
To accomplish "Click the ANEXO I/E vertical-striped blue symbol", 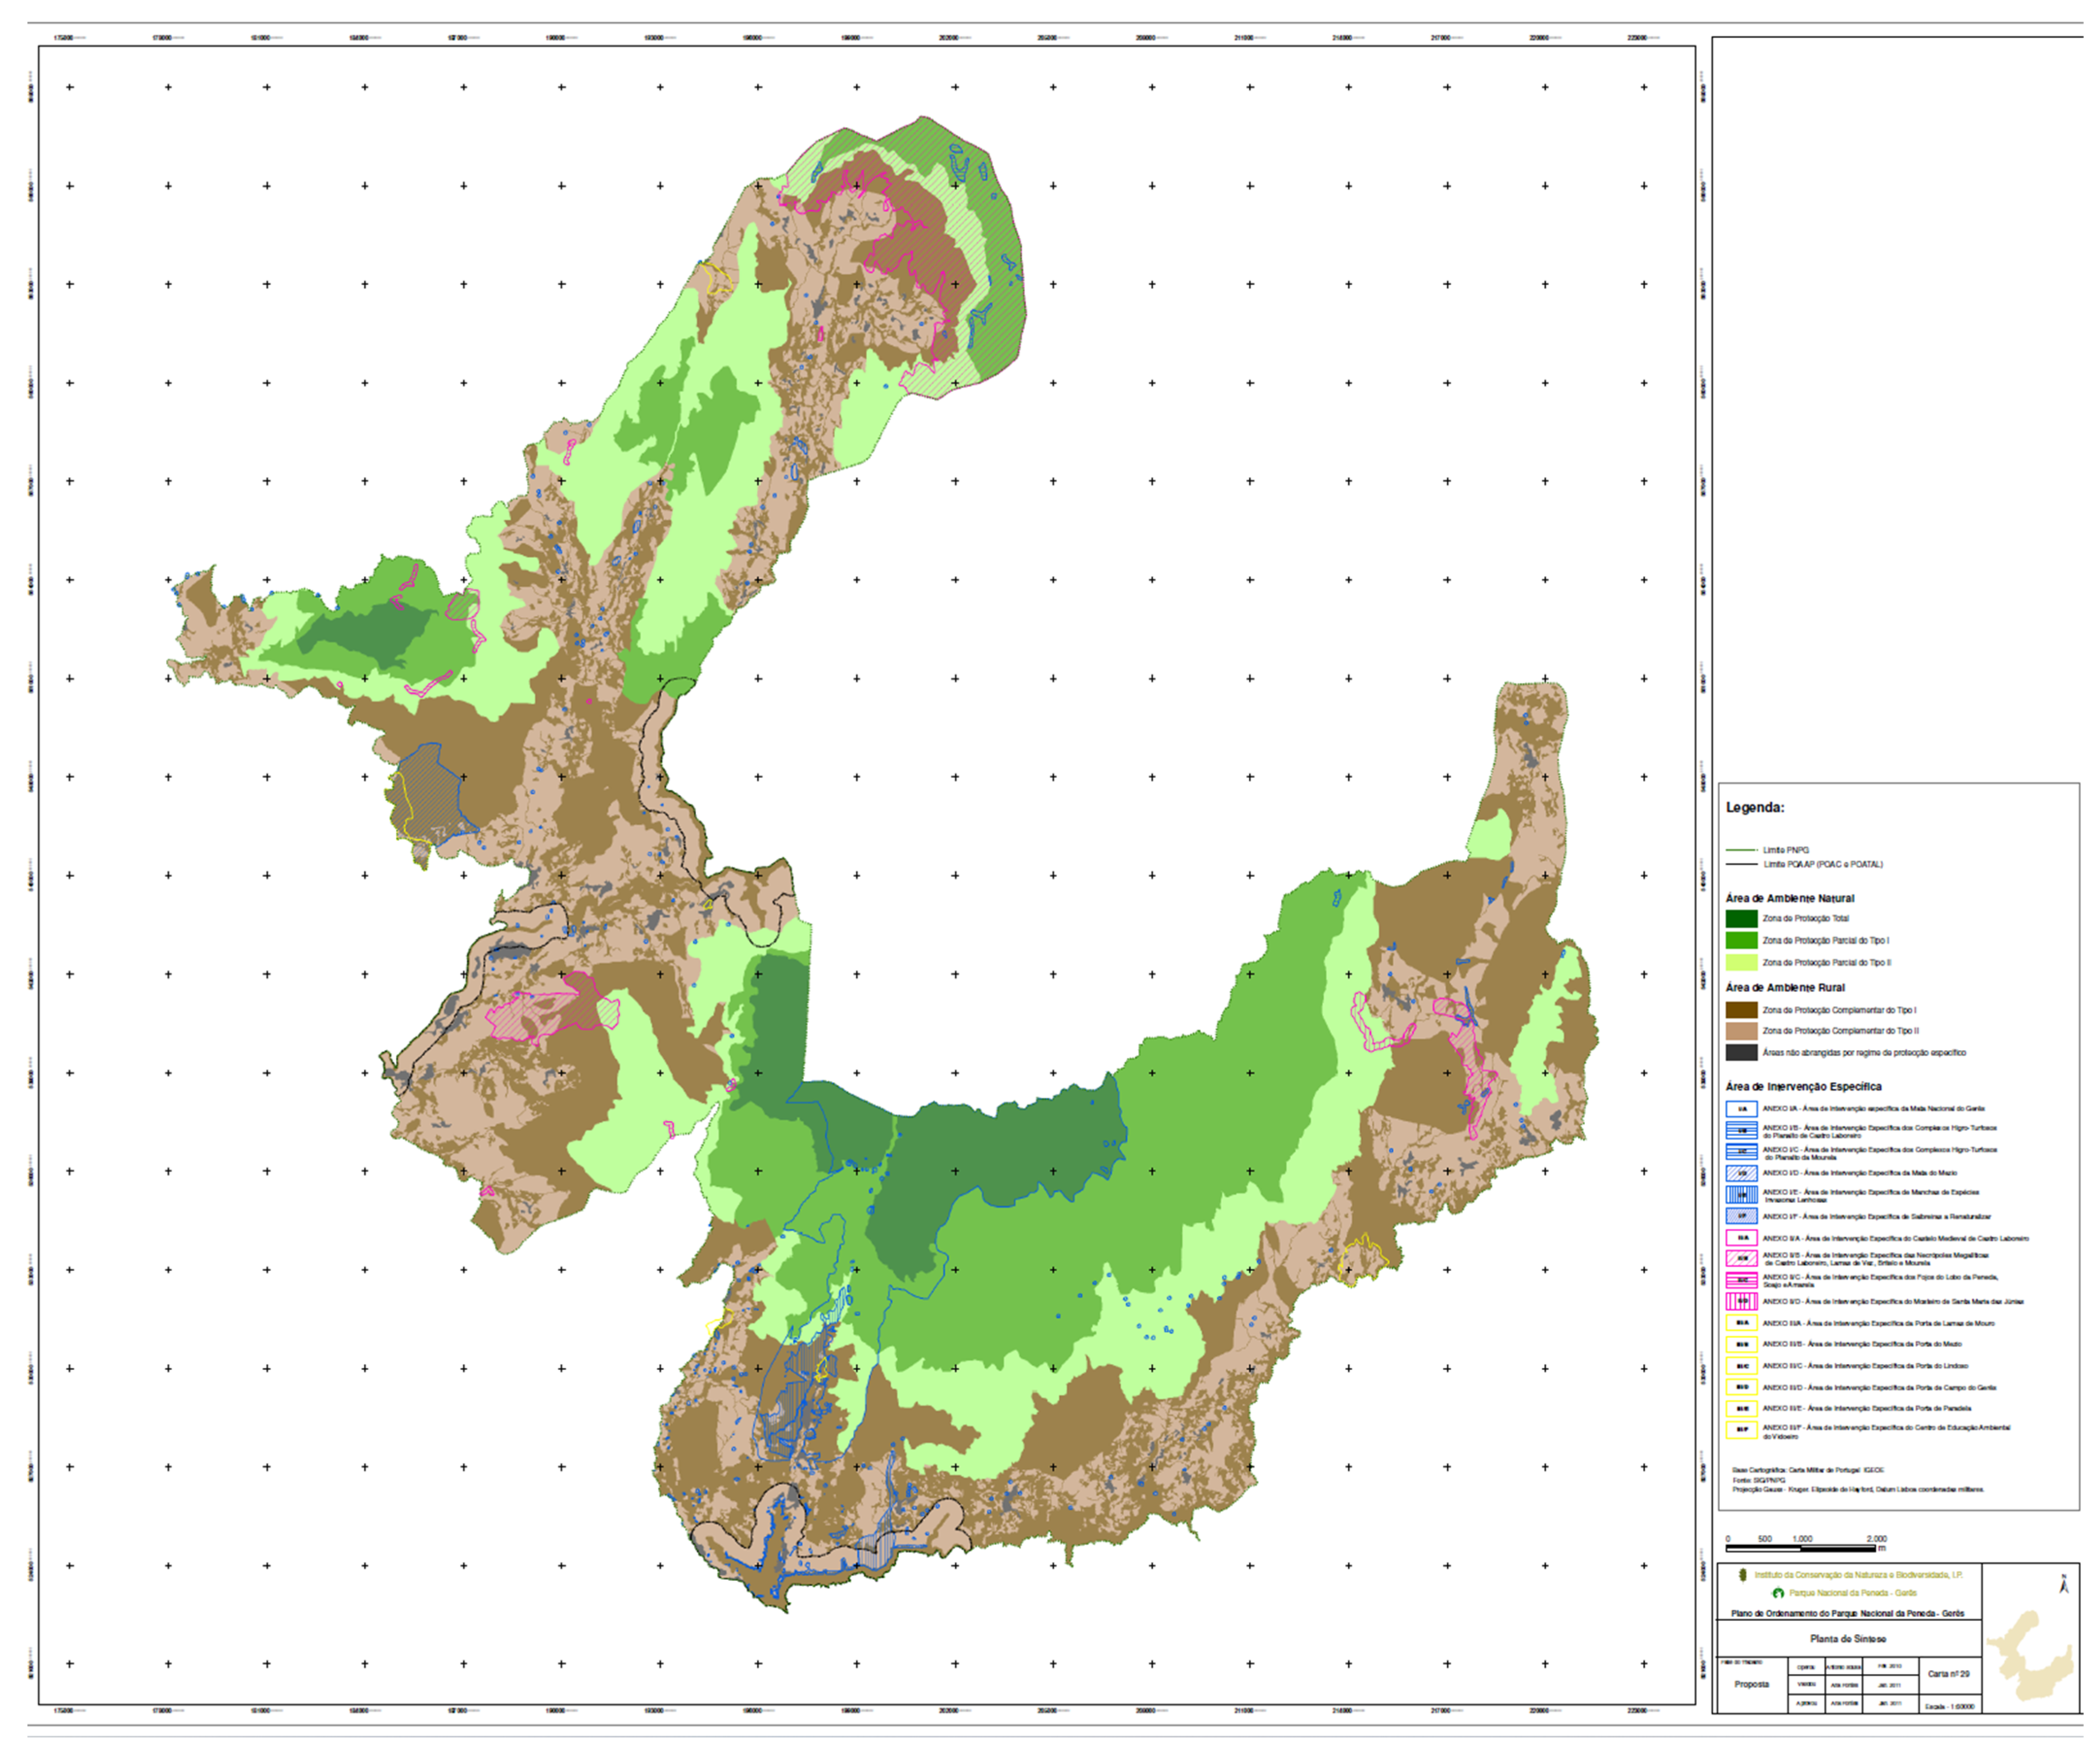I will coord(1741,1195).
